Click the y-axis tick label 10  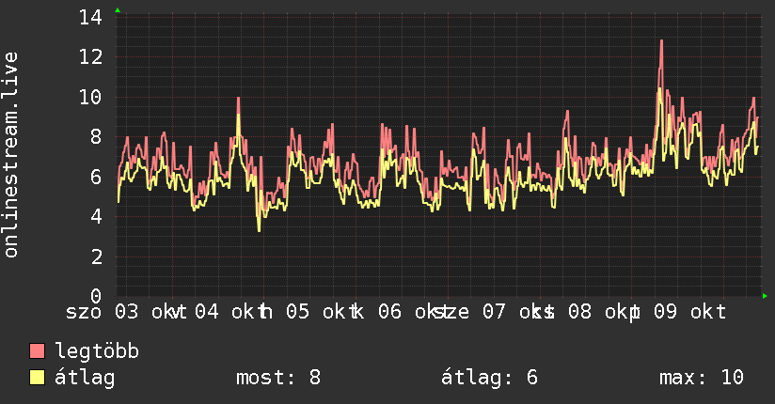coord(90,98)
